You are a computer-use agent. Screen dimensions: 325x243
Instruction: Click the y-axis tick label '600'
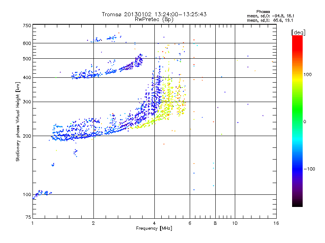27,43
